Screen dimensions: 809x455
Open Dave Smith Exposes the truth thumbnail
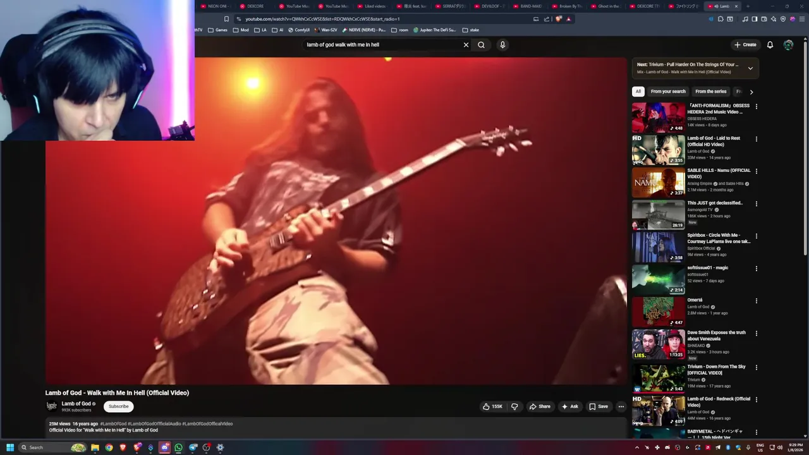click(x=658, y=344)
